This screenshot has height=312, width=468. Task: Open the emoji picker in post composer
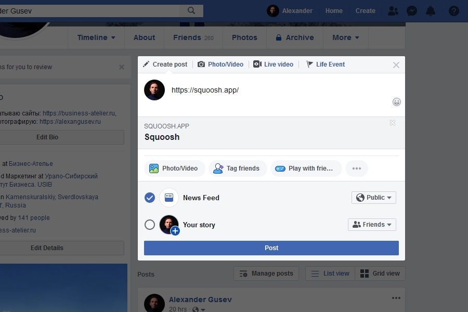click(x=397, y=102)
